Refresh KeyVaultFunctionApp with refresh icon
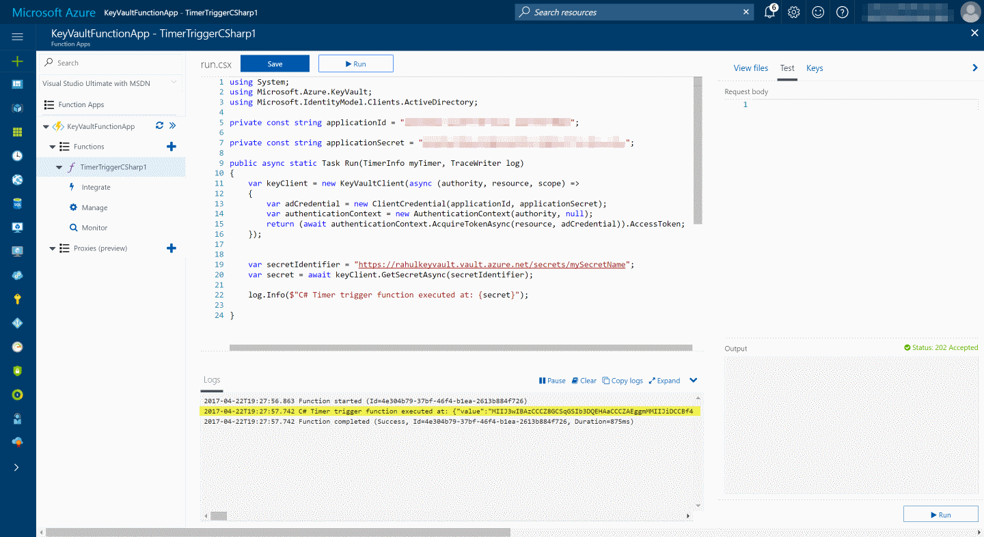984x537 pixels. (159, 126)
